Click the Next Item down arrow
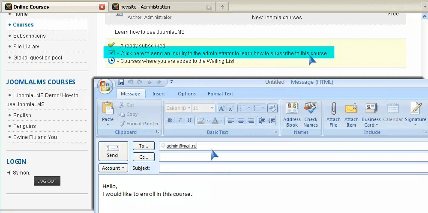 159,82
